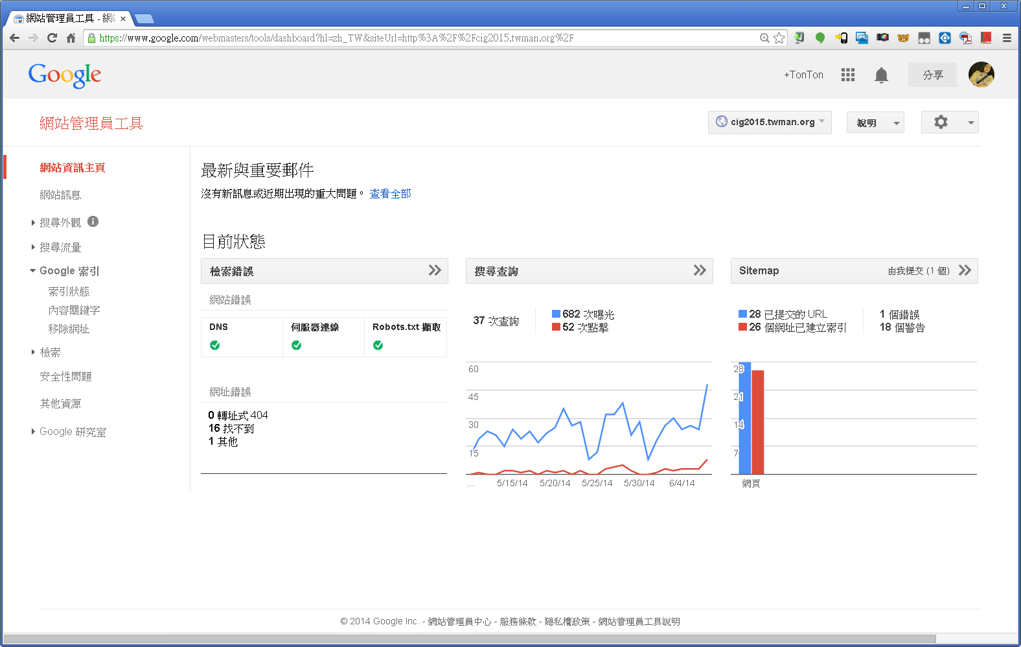Click the 隱私權政策 footer link
The image size is (1021, 647).
click(x=567, y=621)
